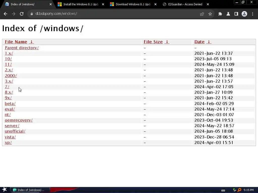This screenshot has width=258, height=193.
Task: Reload the current page
Action: coord(22,14)
